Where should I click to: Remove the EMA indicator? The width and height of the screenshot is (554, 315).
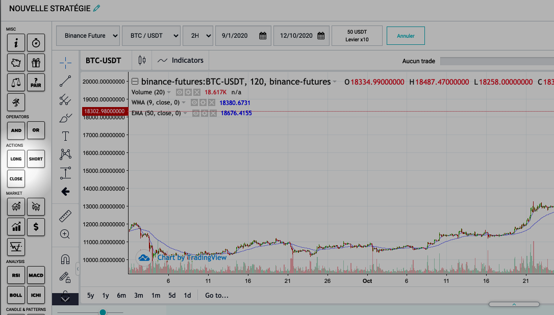[213, 113]
